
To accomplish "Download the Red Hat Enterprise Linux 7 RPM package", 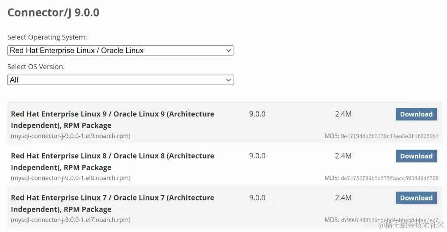I will (x=416, y=198).
